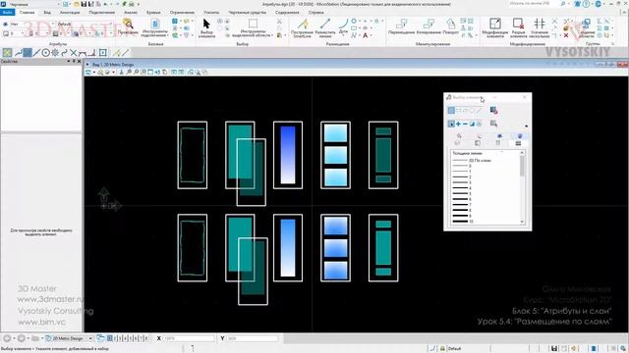Screen dimensions: 629x353
Task: Open Инструменты выделенной области dropdown
Action: (253, 27)
